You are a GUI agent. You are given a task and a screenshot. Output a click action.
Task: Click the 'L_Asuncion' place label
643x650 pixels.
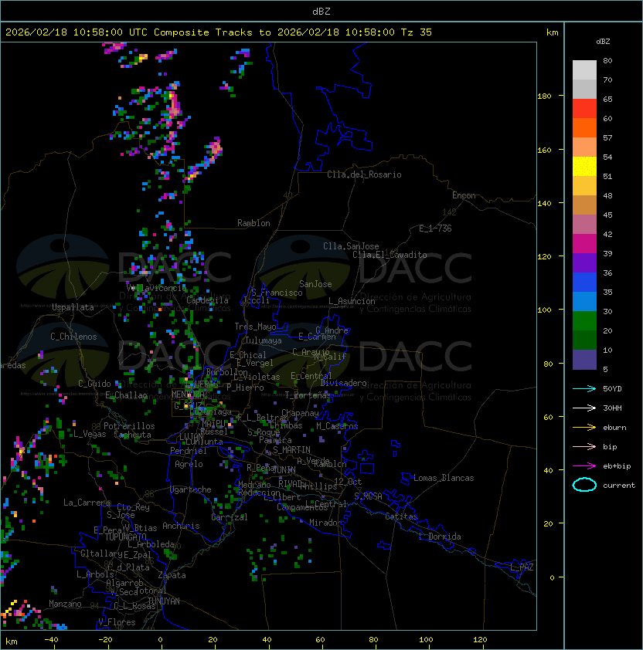pos(352,301)
